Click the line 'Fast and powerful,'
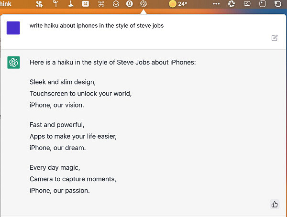This screenshot has width=287, height=217. pyautogui.click(x=57, y=125)
